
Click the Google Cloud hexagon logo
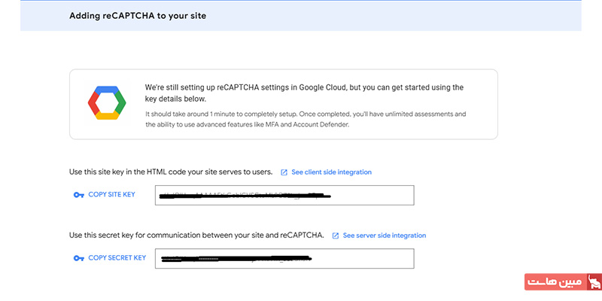tap(107, 103)
